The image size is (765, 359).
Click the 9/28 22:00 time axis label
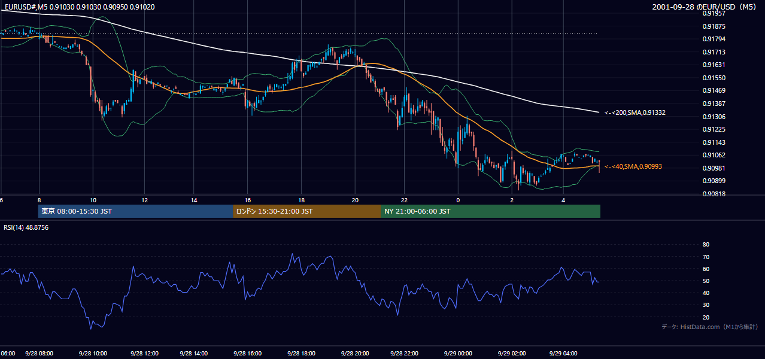[404, 354]
